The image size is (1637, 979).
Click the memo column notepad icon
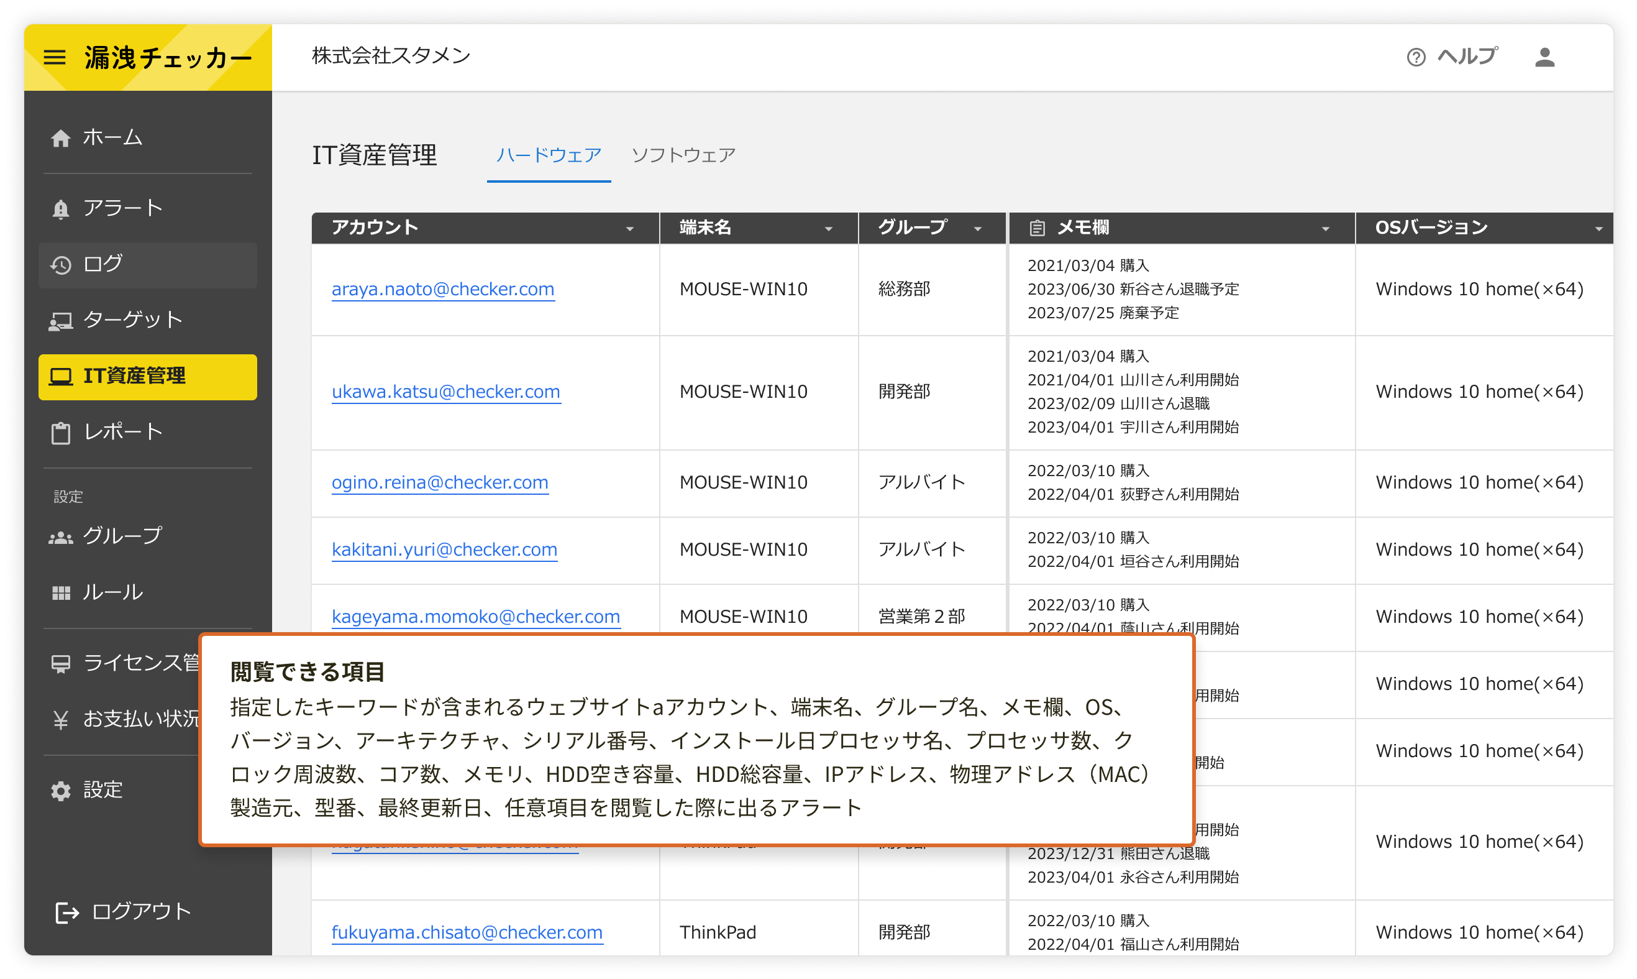click(1037, 228)
